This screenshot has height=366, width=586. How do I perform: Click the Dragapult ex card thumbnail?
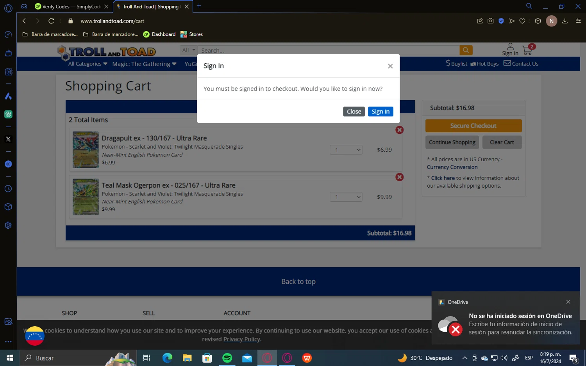[x=86, y=150]
